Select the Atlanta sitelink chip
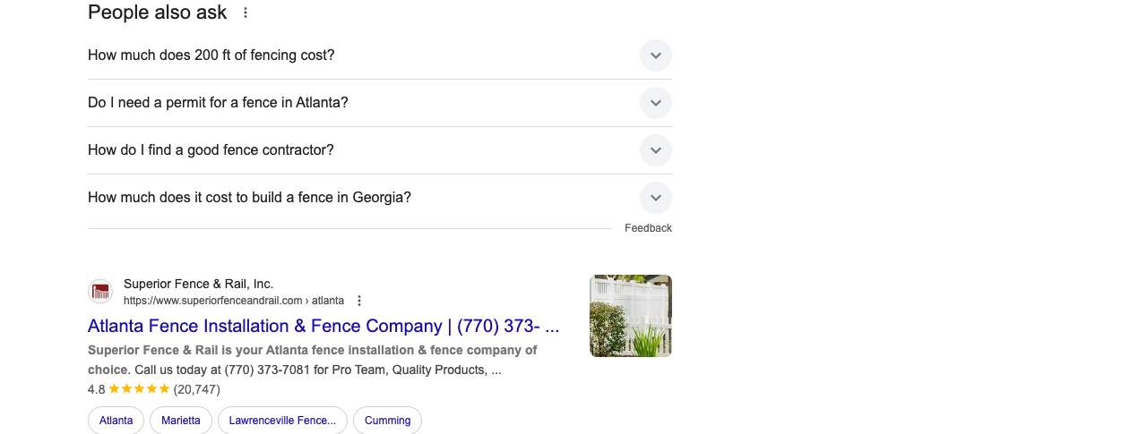The image size is (1147, 434). point(116,421)
